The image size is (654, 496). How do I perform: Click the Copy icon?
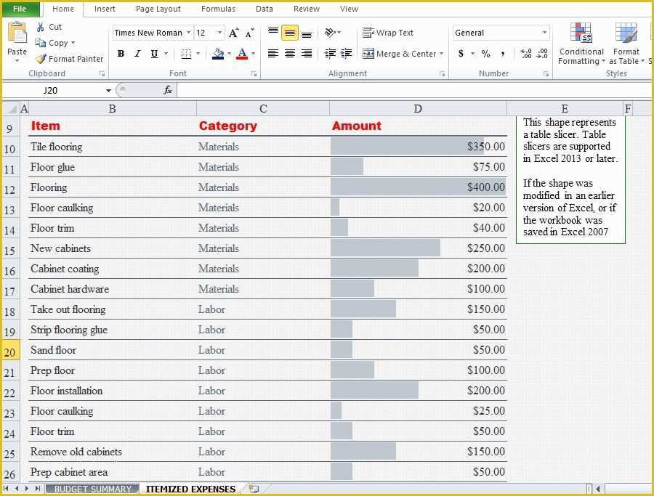(x=41, y=43)
